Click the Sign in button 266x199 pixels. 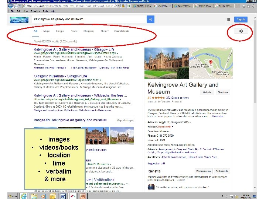(x=241, y=19)
